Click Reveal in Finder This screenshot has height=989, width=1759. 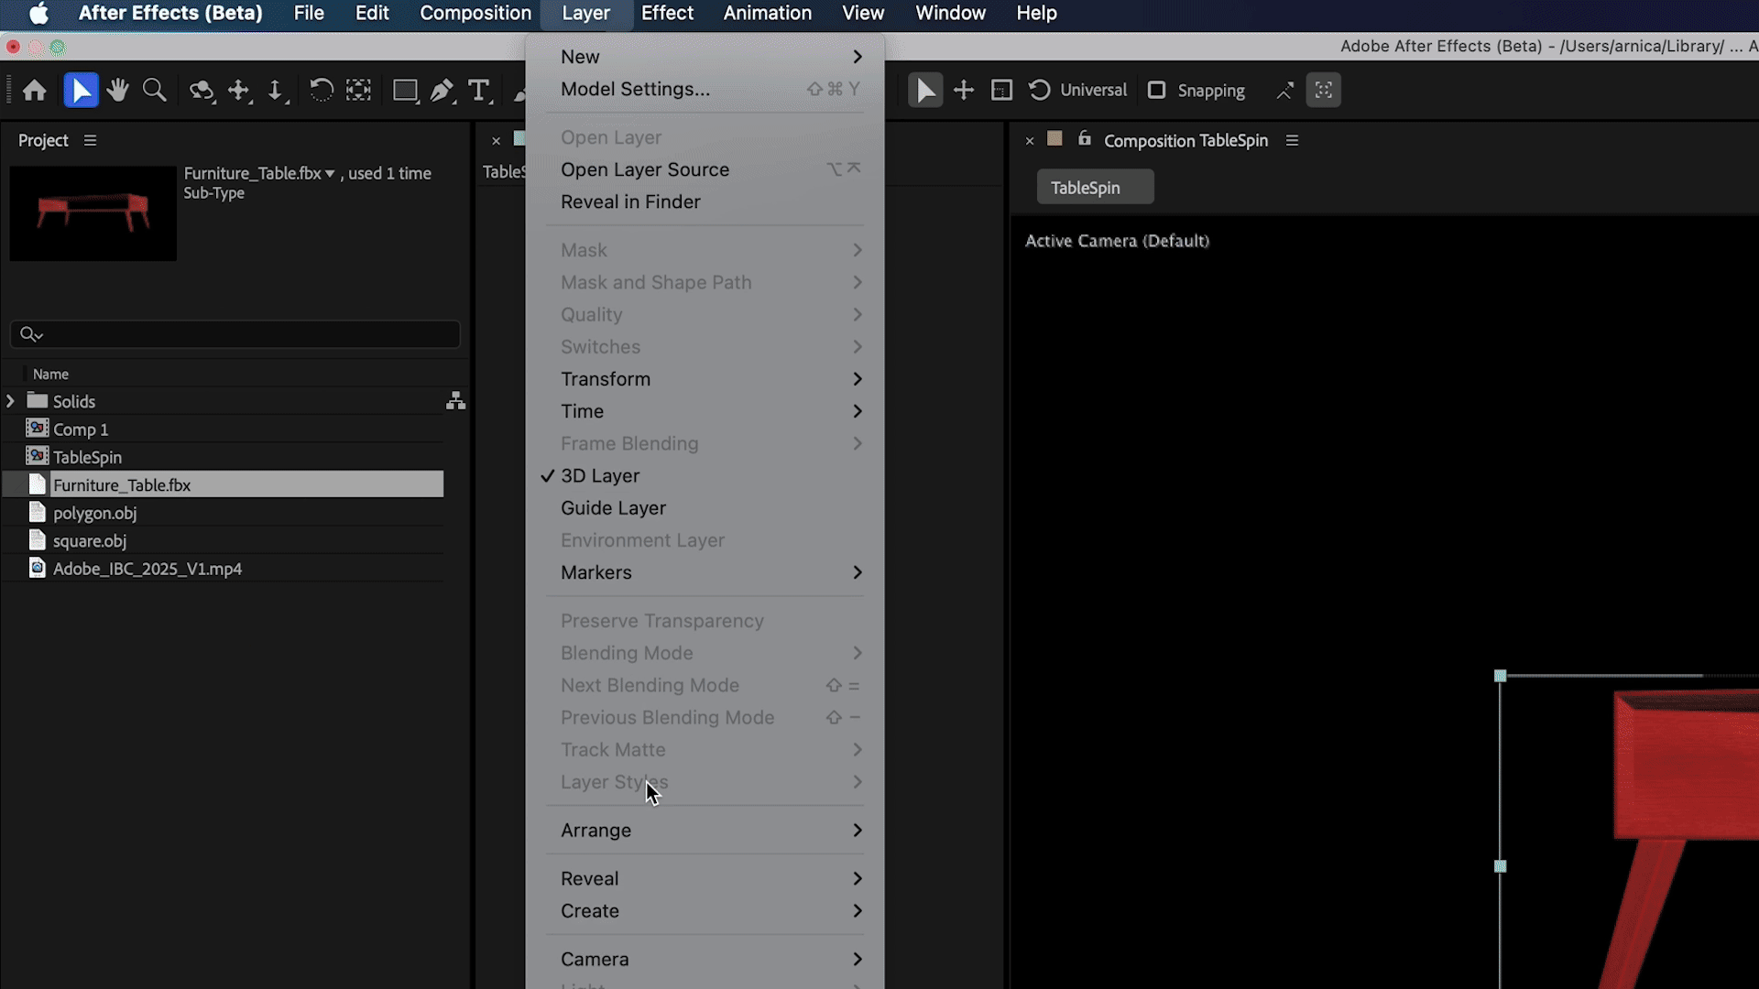pos(630,201)
